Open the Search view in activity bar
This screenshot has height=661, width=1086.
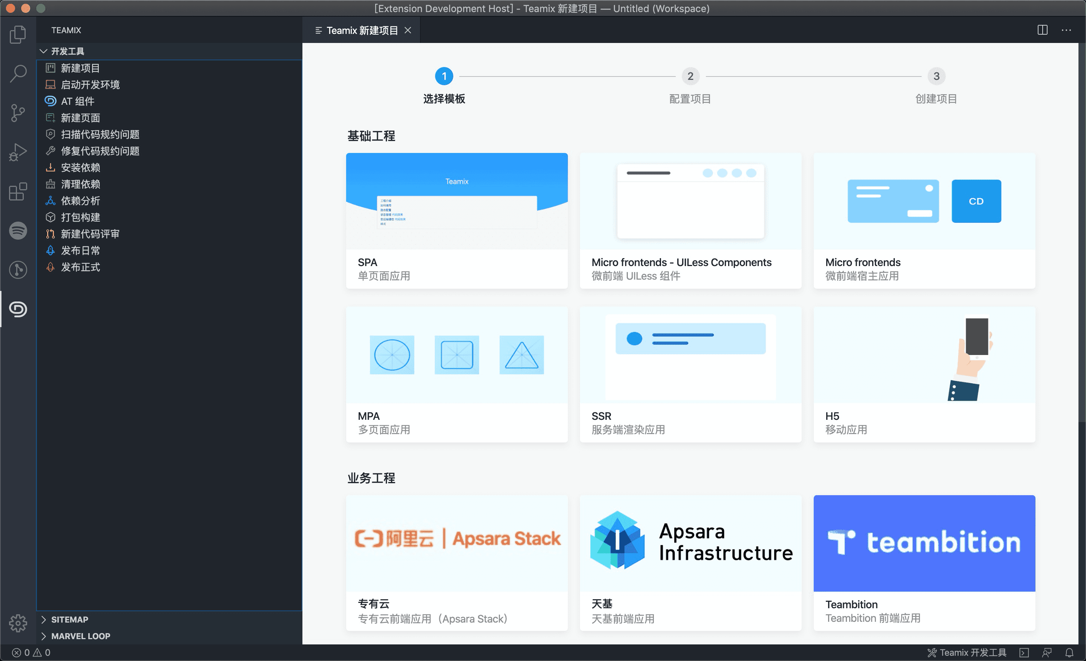18,73
